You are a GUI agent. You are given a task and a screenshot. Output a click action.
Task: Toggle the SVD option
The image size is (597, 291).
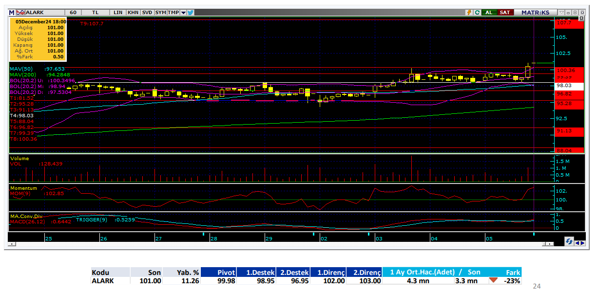click(x=147, y=12)
